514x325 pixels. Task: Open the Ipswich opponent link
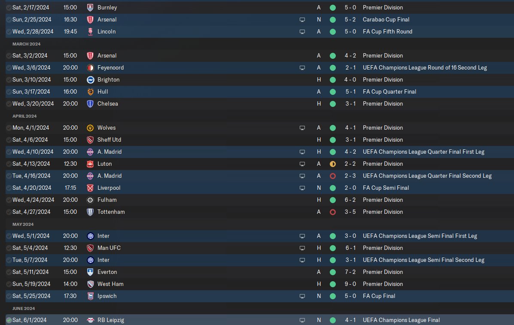click(x=107, y=296)
